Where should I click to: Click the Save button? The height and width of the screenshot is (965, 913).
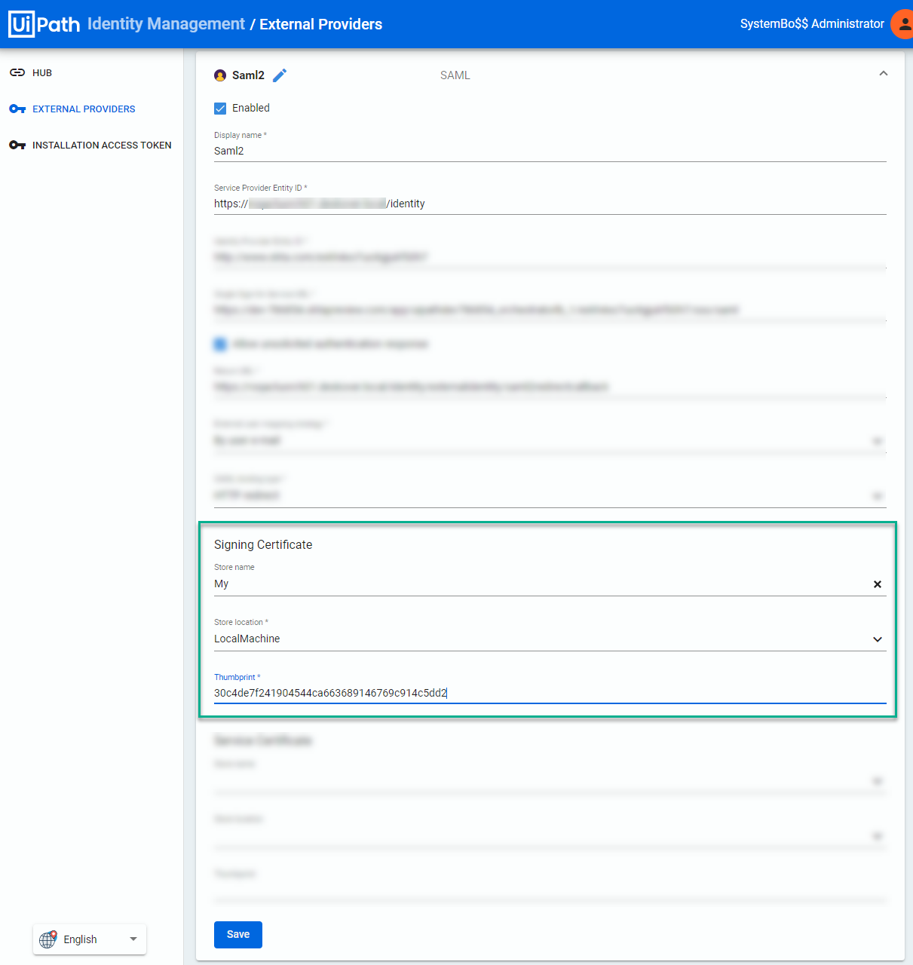238,935
